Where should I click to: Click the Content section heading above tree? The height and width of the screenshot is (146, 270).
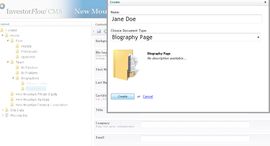click(x=5, y=24)
